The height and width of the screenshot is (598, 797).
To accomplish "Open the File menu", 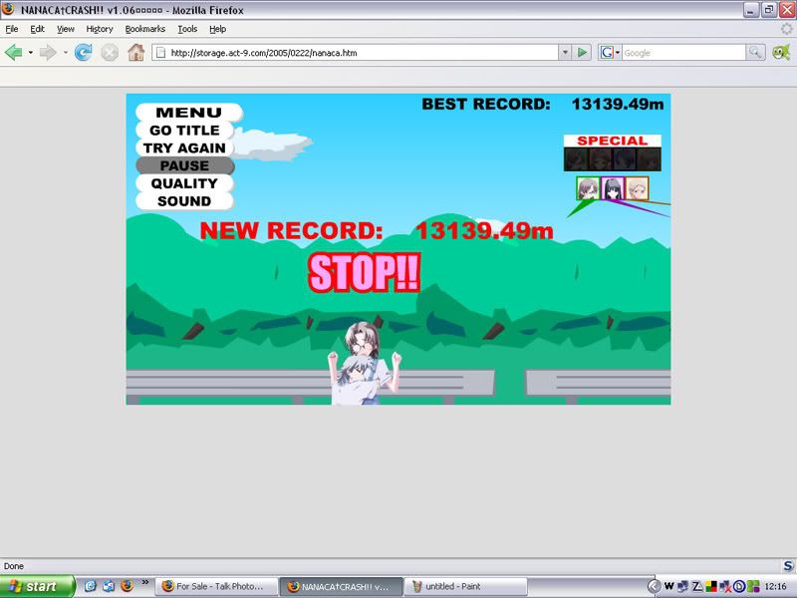I will (12, 29).
